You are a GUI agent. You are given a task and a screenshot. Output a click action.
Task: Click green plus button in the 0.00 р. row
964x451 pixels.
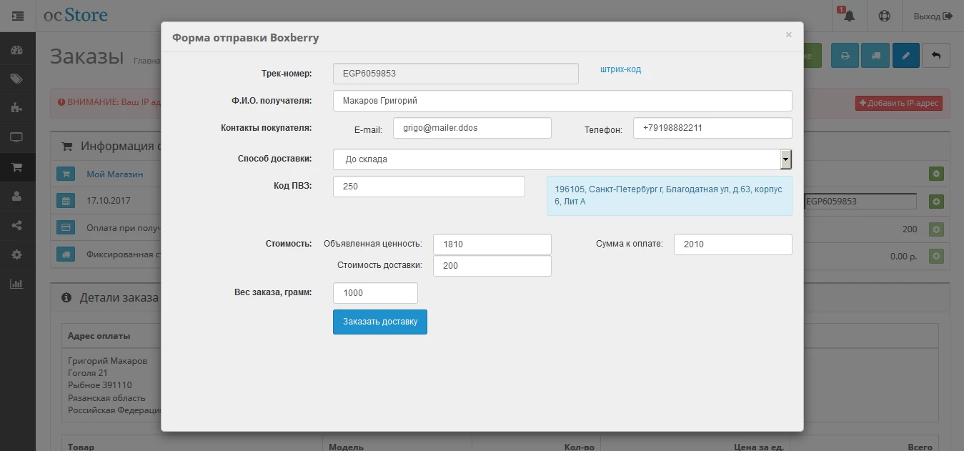point(936,255)
